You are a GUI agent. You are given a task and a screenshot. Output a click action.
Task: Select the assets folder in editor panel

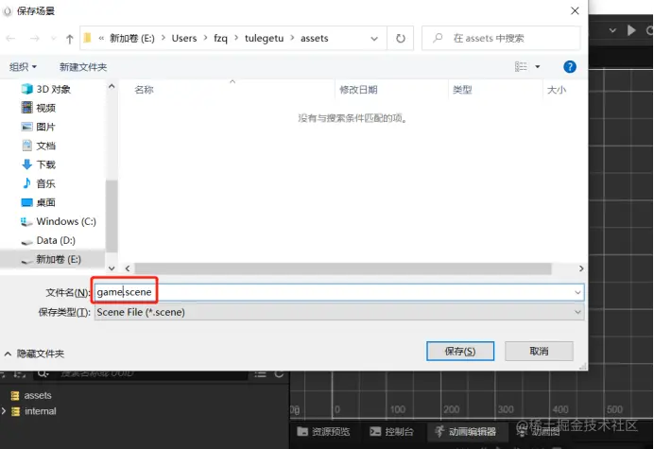[31, 395]
